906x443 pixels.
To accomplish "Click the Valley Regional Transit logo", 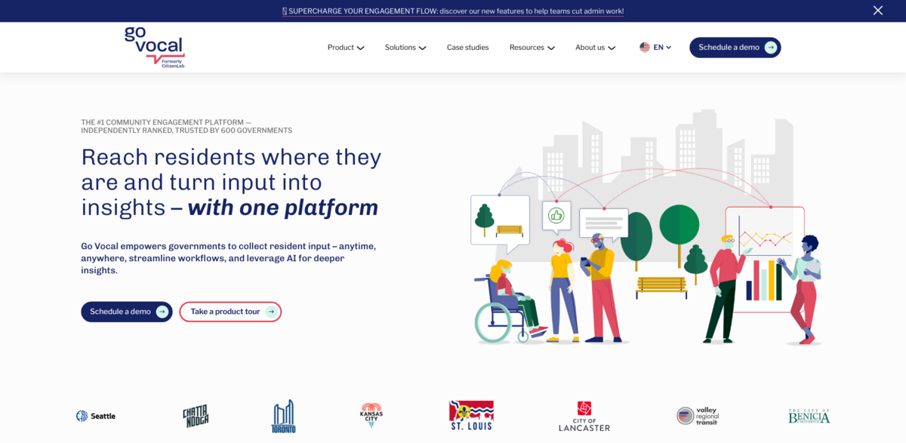I will (x=697, y=416).
